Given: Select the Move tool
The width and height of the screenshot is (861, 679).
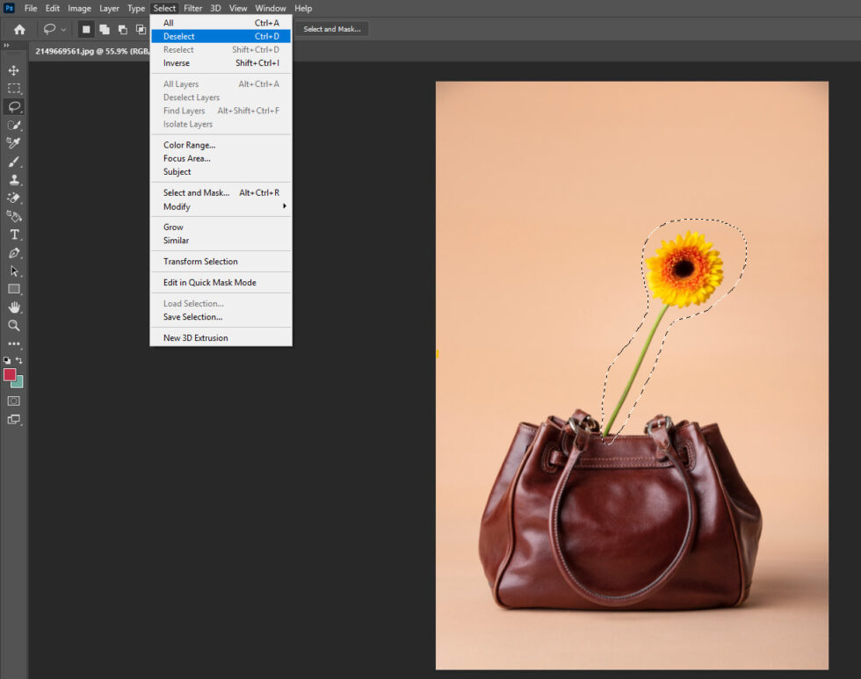Looking at the screenshot, I should pyautogui.click(x=13, y=69).
